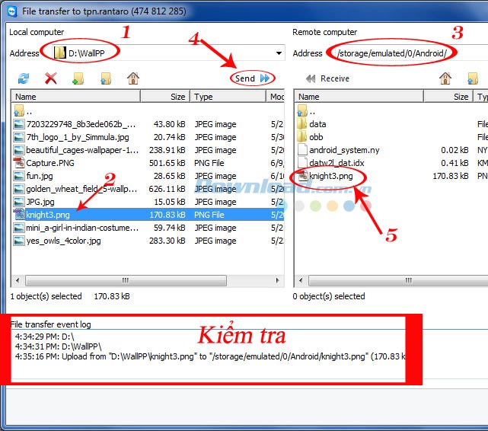Click the obb folder icon
Viewport: 488px width, 431px height.
pos(302,137)
